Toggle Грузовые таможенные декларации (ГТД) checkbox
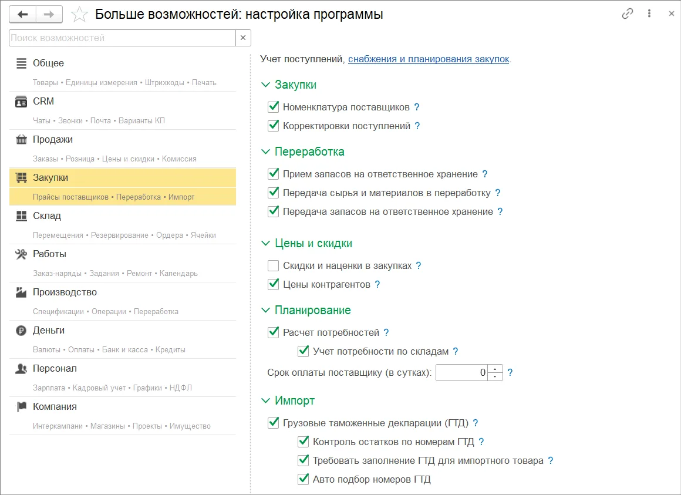Screen dimensions: 681x495 click(273, 423)
